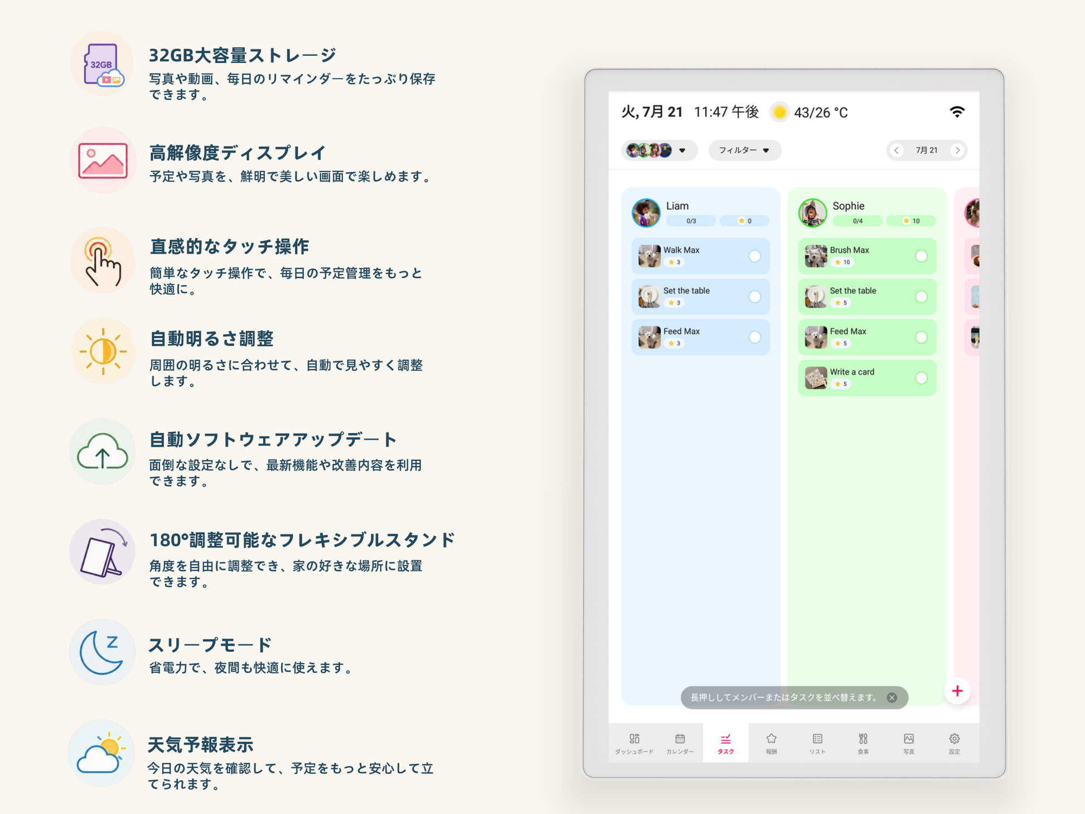The height and width of the screenshot is (814, 1085).
Task: Open the Dashboard tab icon
Action: click(634, 743)
